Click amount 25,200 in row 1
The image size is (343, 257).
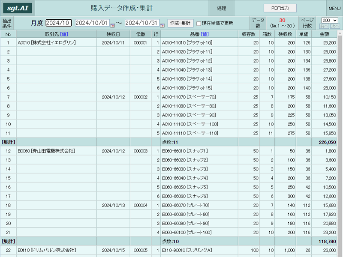pyautogui.click(x=329, y=42)
